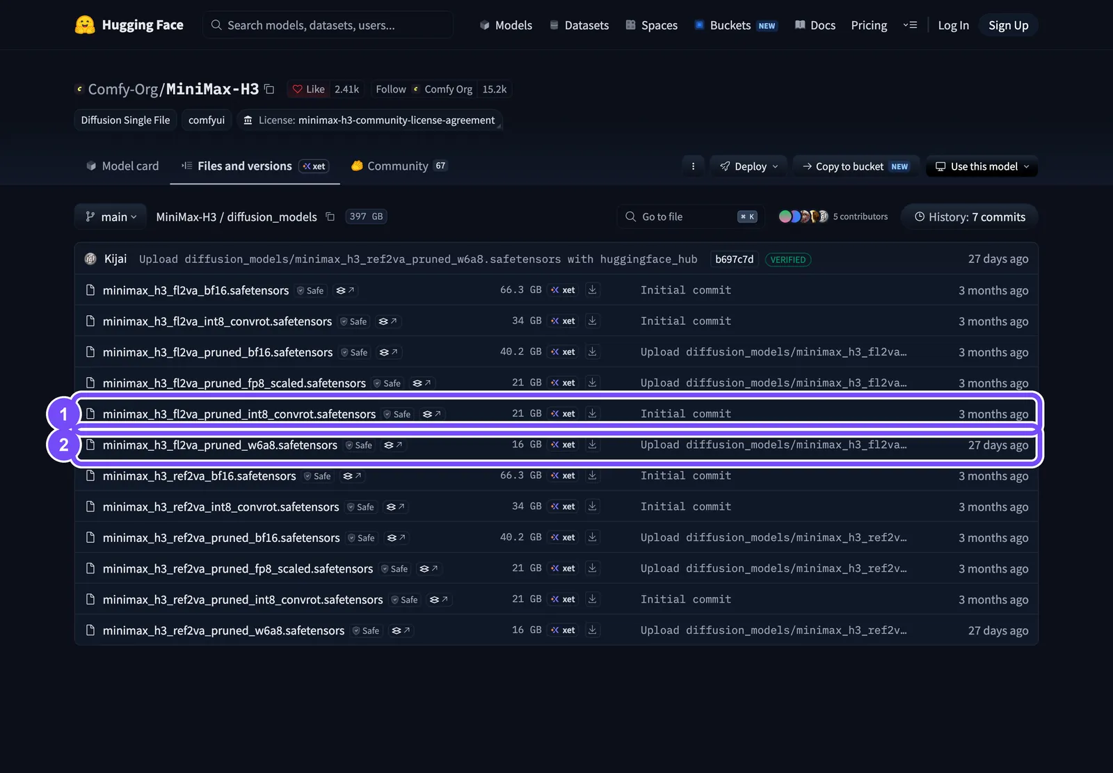
Task: Click Copy to bucket button
Action: click(856, 166)
